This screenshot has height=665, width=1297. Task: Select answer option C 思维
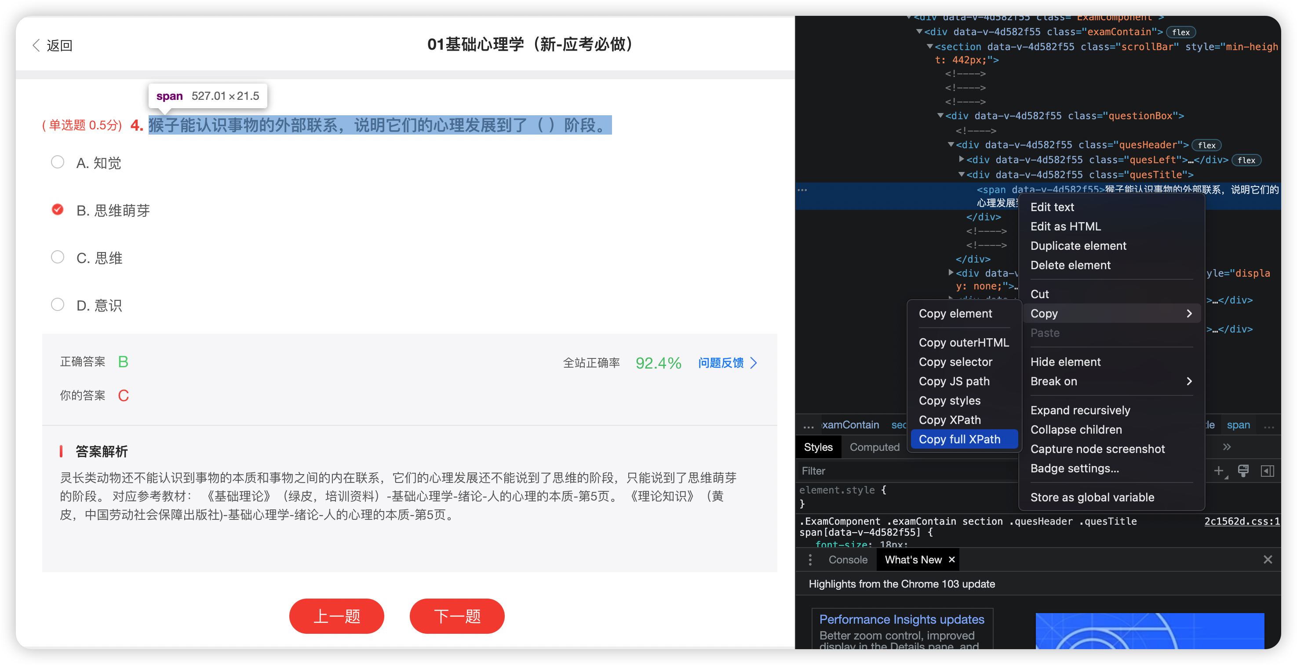(x=58, y=257)
